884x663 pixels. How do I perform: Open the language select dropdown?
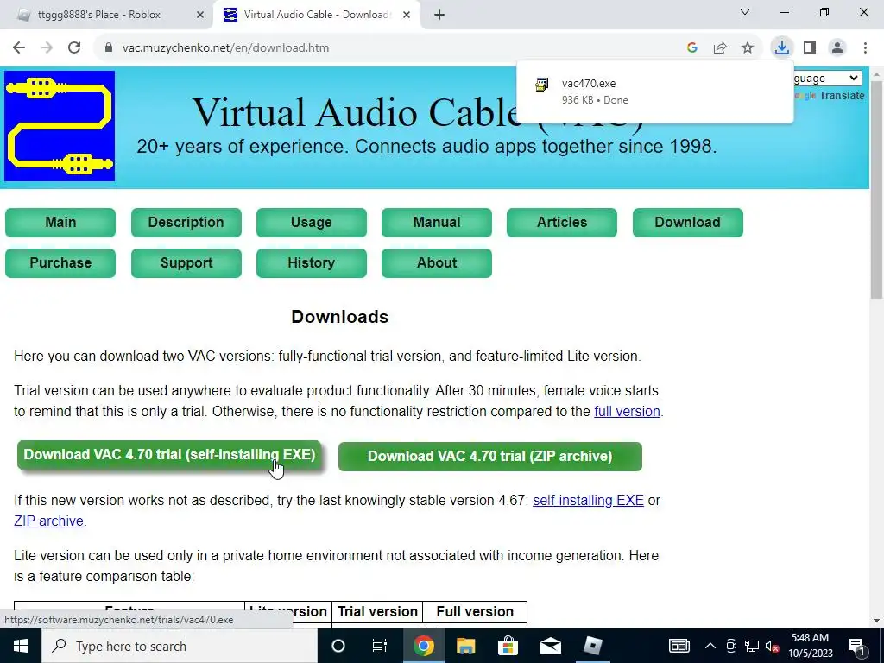point(827,78)
